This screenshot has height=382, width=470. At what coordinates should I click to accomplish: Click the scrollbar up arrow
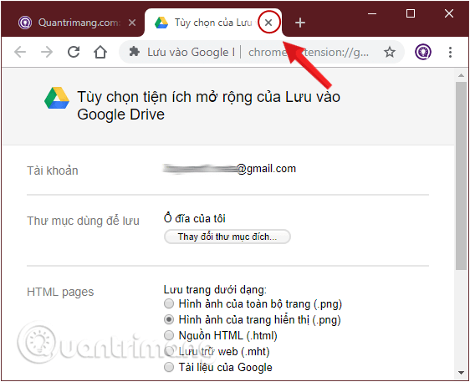(461, 75)
